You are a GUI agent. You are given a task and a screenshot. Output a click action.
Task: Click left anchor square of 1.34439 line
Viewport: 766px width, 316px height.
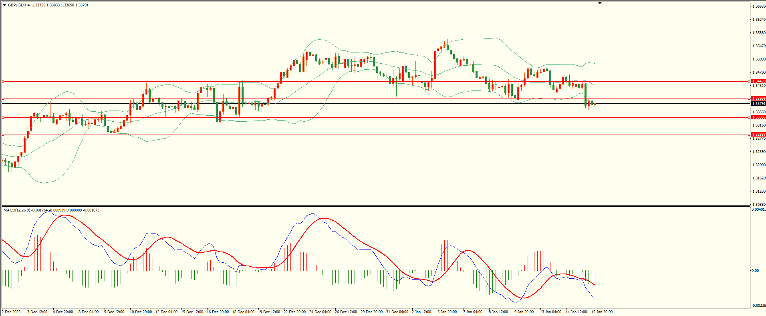click(x=3, y=81)
